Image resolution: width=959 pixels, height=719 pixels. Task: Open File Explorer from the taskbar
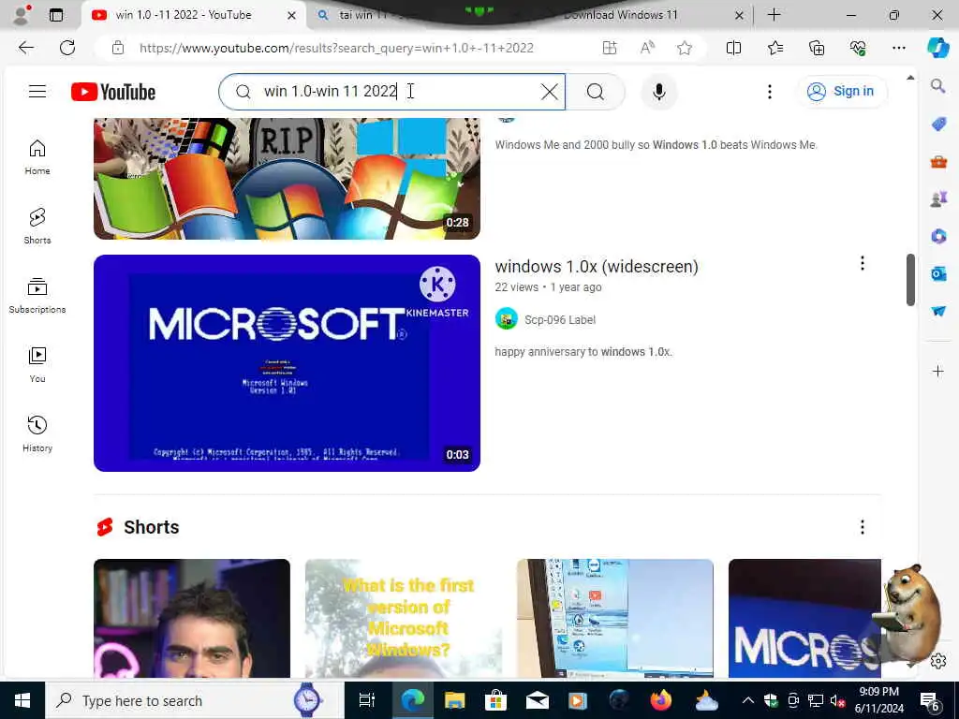(x=454, y=700)
